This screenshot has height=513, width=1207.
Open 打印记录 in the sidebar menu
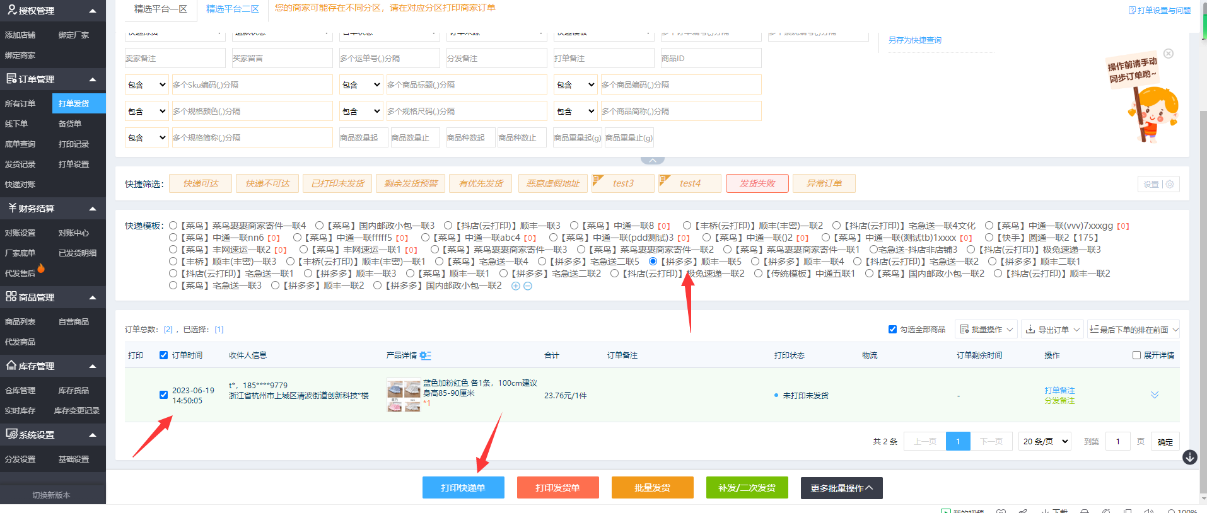click(x=74, y=144)
